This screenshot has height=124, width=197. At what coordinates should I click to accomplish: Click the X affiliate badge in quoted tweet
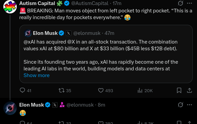tap(69, 33)
